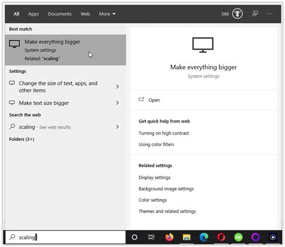The width and height of the screenshot is (285, 247).
Task: Click the feedback person icon
Action: (x=255, y=14)
